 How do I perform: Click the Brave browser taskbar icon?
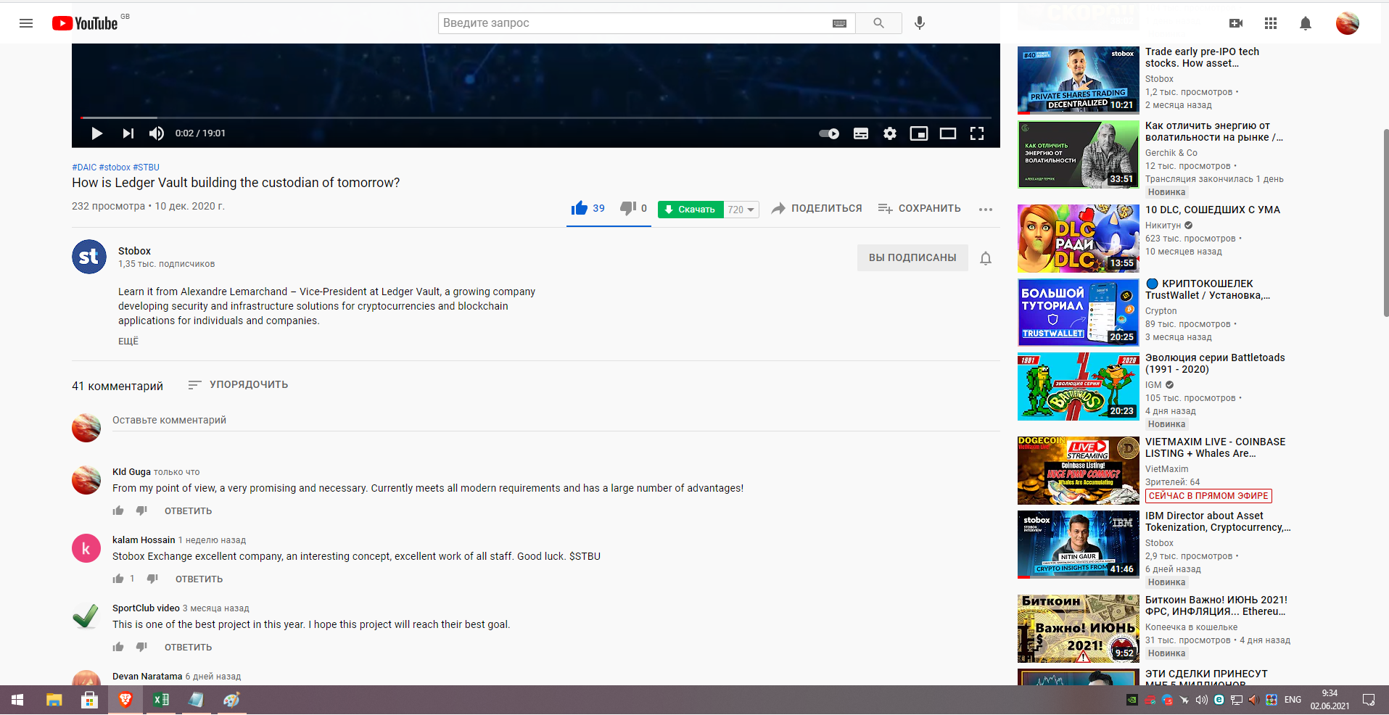pos(125,700)
